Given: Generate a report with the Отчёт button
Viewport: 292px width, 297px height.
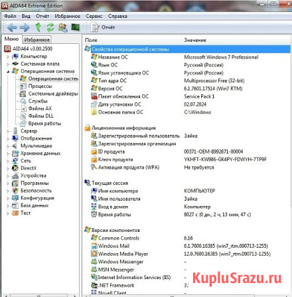Looking at the screenshot, I should [103, 27].
